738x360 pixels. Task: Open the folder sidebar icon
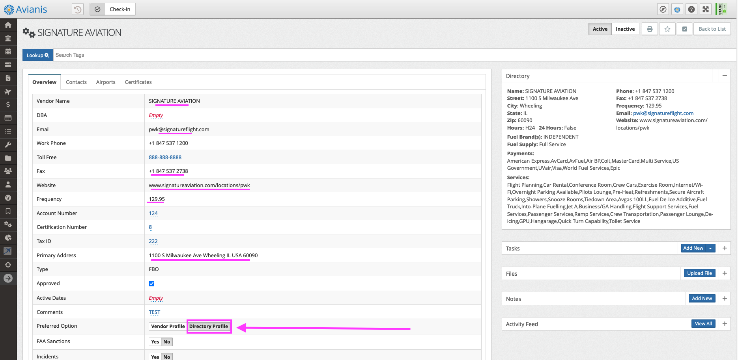tap(8, 158)
